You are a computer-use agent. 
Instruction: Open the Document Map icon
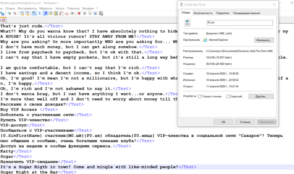(56, 13)
